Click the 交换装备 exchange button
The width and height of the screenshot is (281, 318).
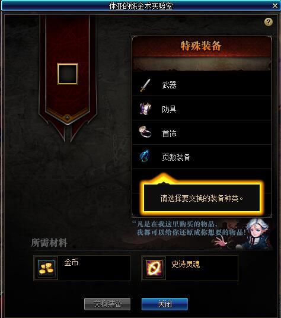[x=107, y=304]
